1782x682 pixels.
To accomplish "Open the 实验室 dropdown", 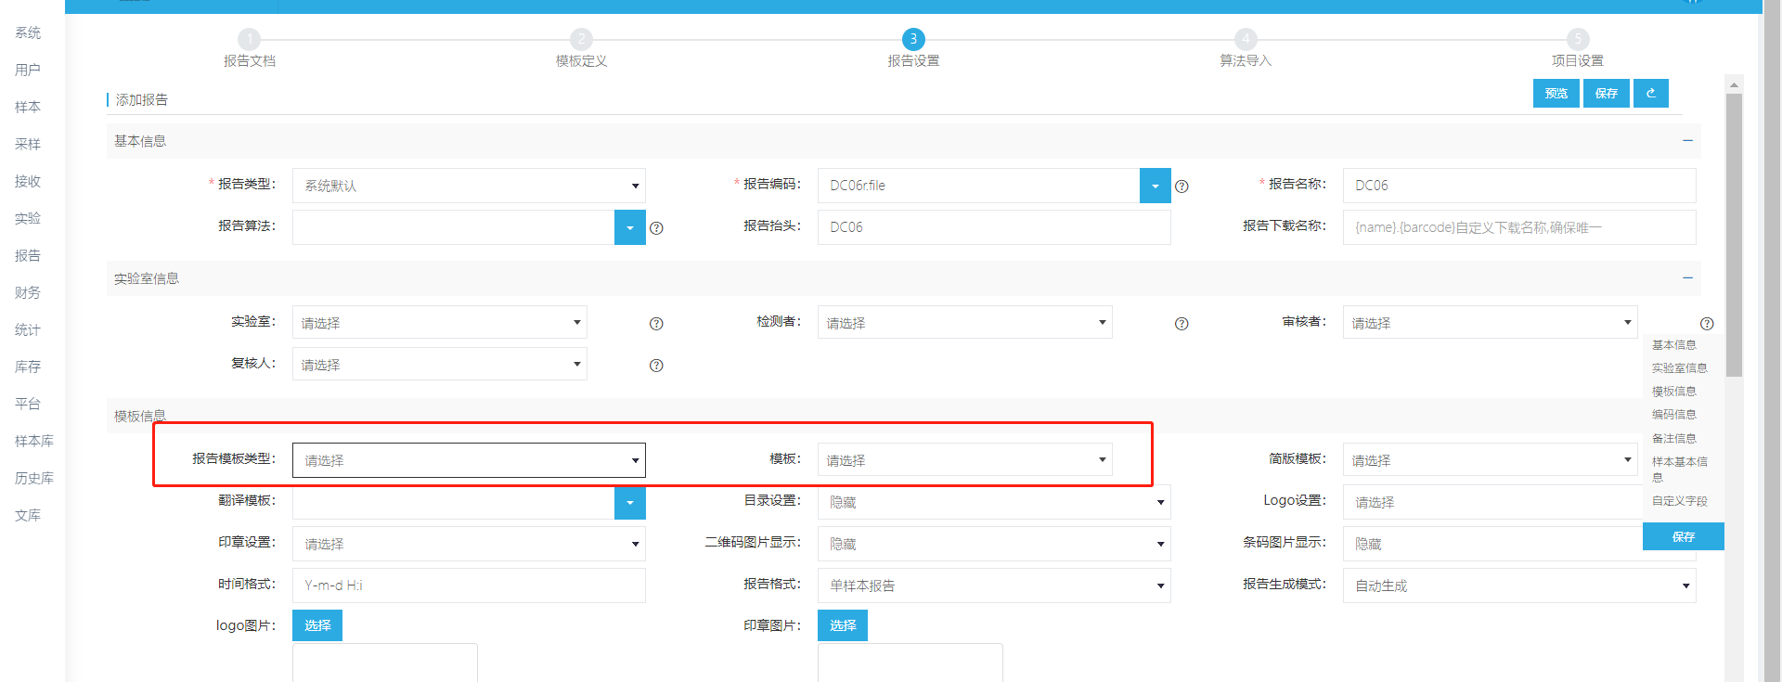I will (440, 322).
